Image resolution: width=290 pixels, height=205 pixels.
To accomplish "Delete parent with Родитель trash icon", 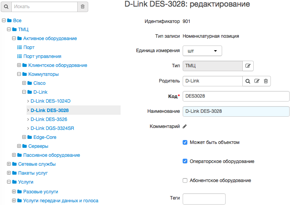I will point(266,81).
